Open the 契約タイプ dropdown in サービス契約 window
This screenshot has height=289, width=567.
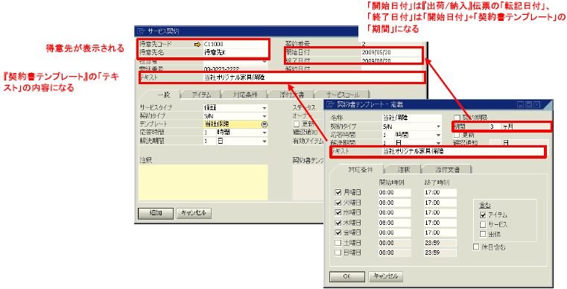[265, 116]
